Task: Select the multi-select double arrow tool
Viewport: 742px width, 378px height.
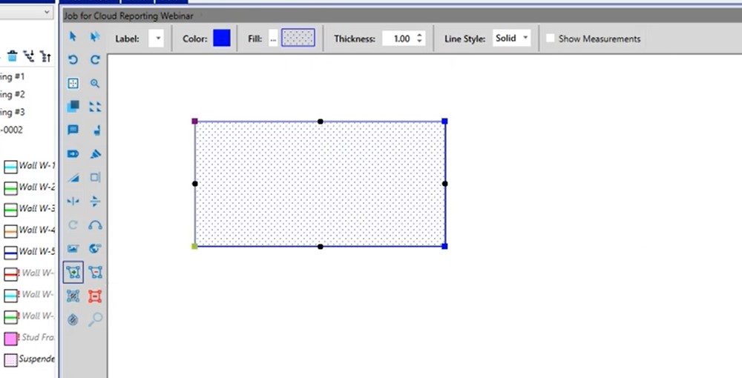Action: (95, 36)
